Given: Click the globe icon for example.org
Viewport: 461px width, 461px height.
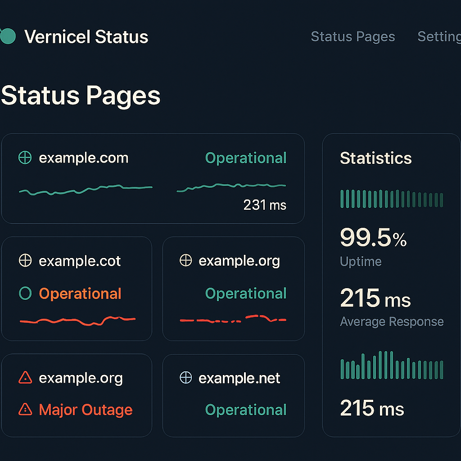Looking at the screenshot, I should click(x=185, y=260).
